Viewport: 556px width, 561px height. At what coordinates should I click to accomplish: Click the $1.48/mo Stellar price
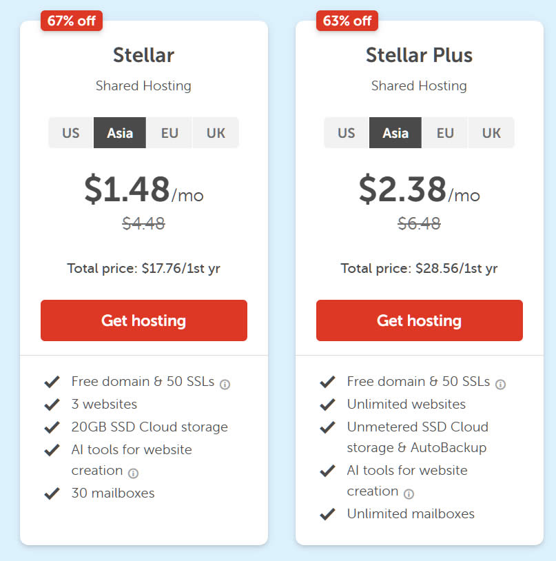[144, 190]
